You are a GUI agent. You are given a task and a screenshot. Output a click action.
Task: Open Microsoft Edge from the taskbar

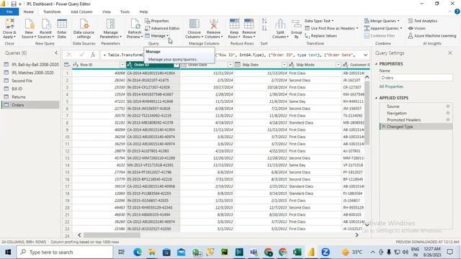pos(138,252)
